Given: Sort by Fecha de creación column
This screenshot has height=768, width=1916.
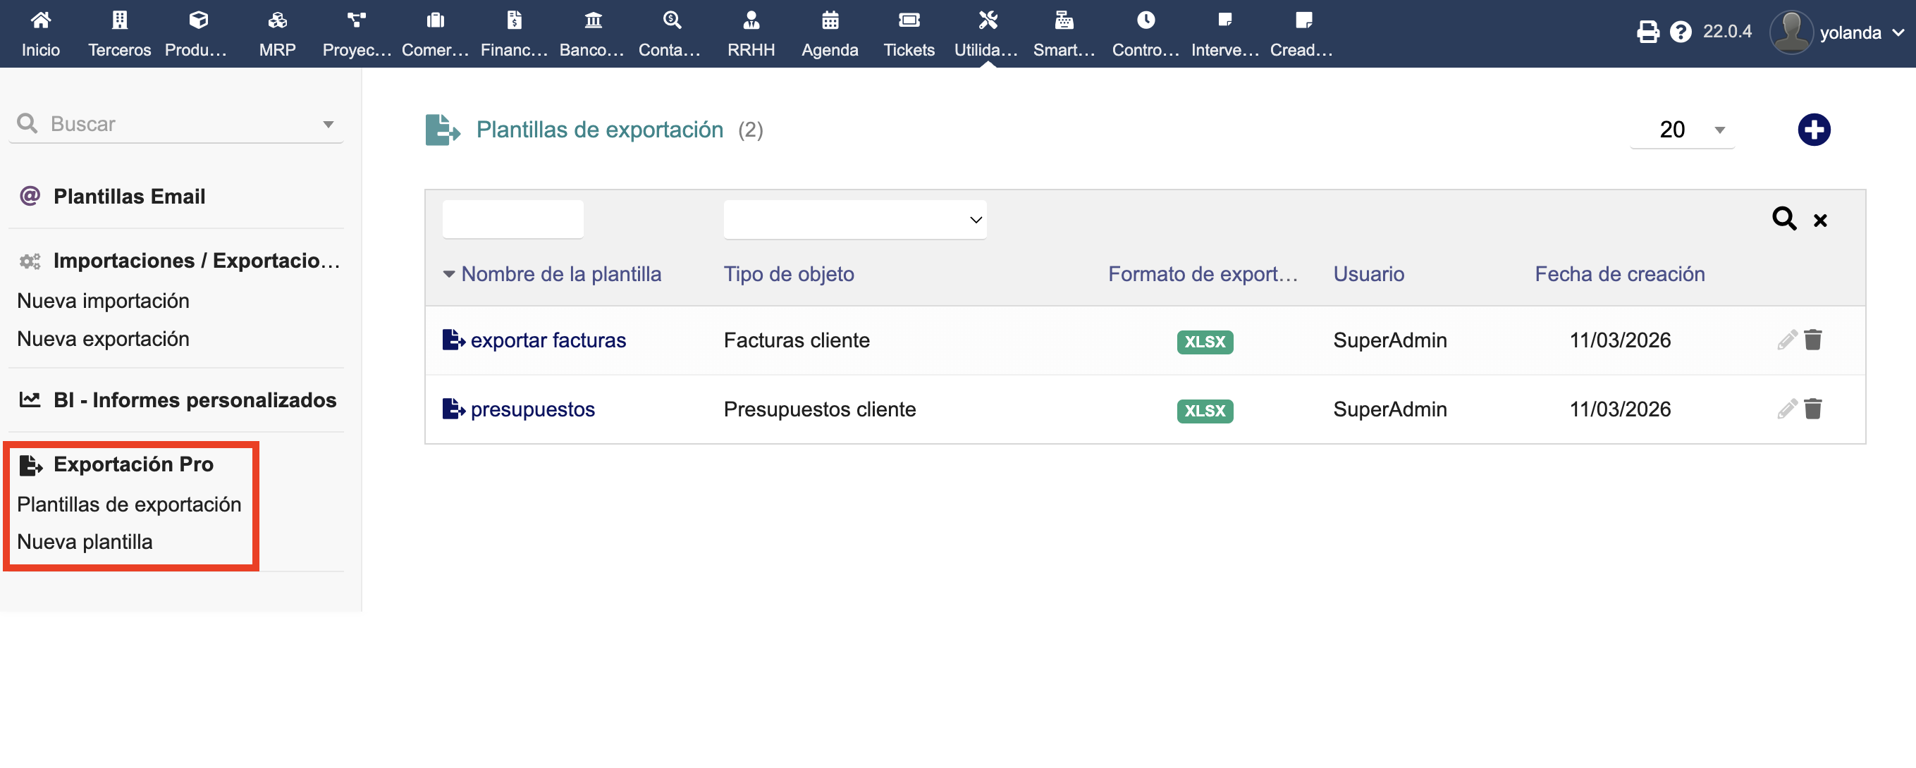Looking at the screenshot, I should [x=1619, y=274].
